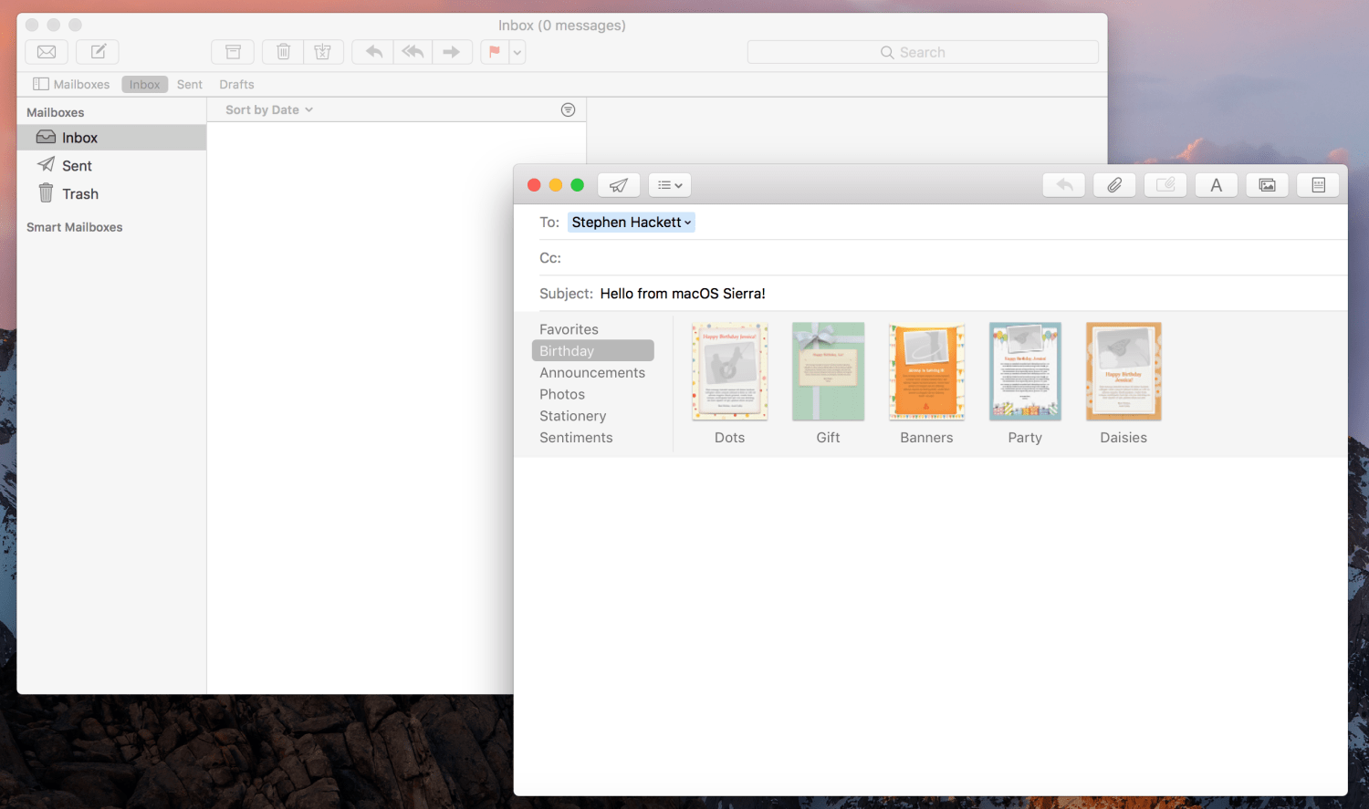Toggle the stationery pane icon in compose toolbar
The width and height of the screenshot is (1369, 809).
point(1319,185)
